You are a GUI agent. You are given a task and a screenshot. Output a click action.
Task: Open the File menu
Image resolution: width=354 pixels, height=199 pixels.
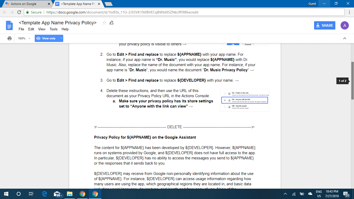click(21, 29)
